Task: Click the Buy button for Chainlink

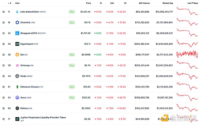Action: [72, 23]
